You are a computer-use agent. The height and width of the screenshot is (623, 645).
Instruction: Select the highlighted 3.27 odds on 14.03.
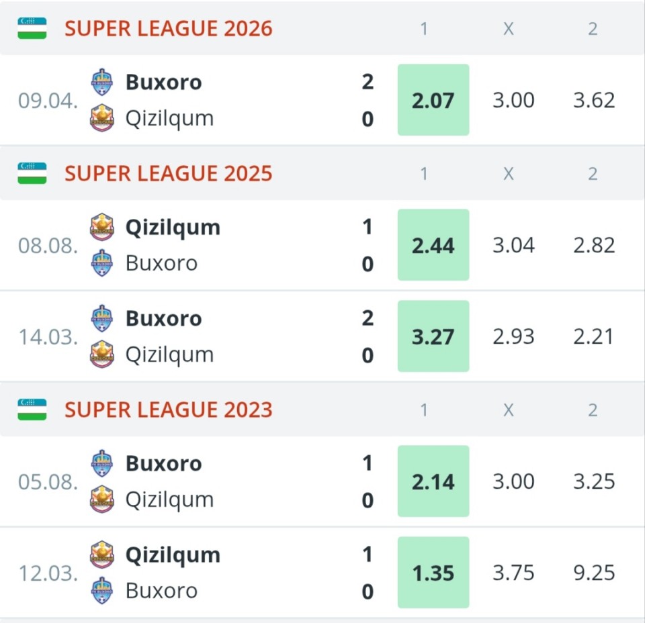click(433, 336)
